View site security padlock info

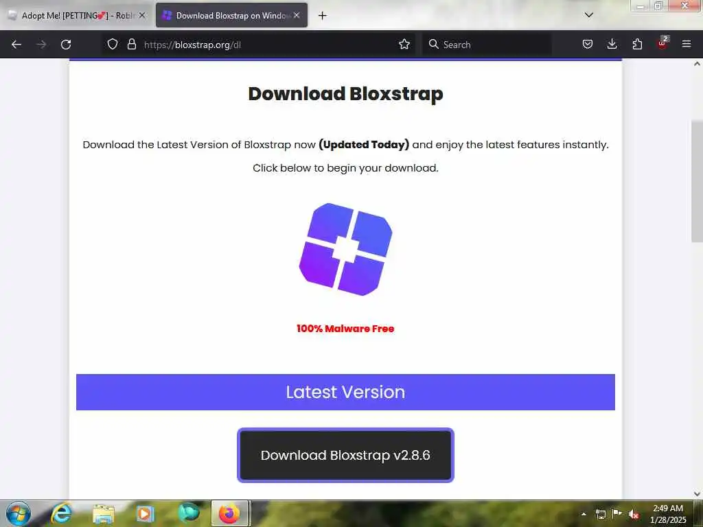click(131, 45)
